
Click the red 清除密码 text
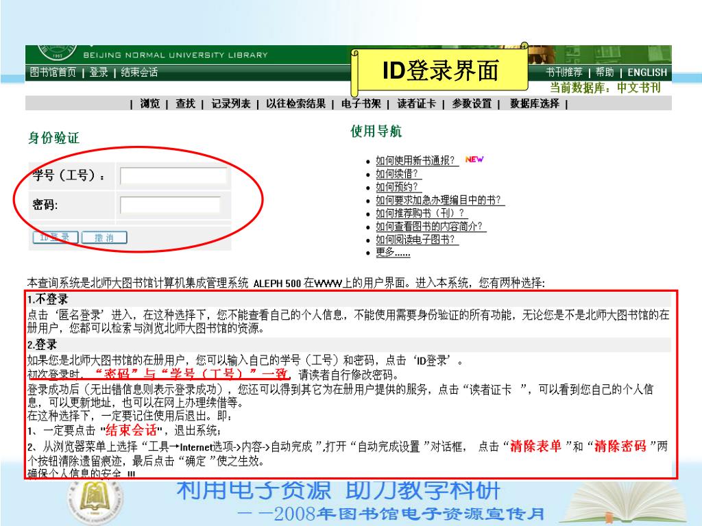tap(620, 446)
